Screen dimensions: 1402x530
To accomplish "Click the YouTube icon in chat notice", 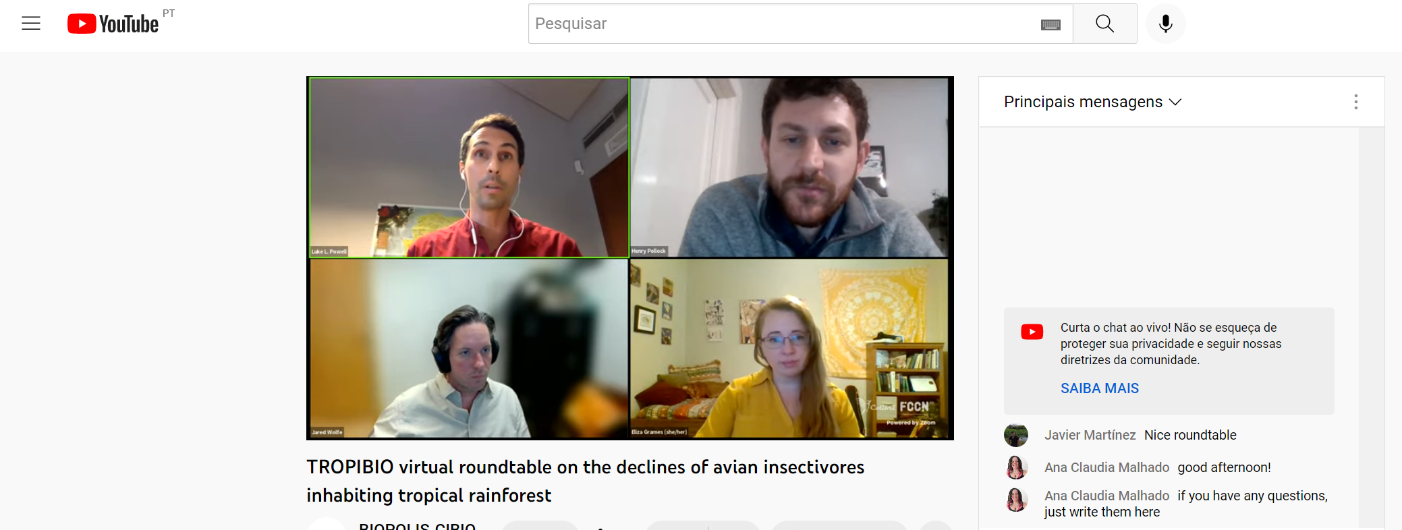I will coord(1032,332).
